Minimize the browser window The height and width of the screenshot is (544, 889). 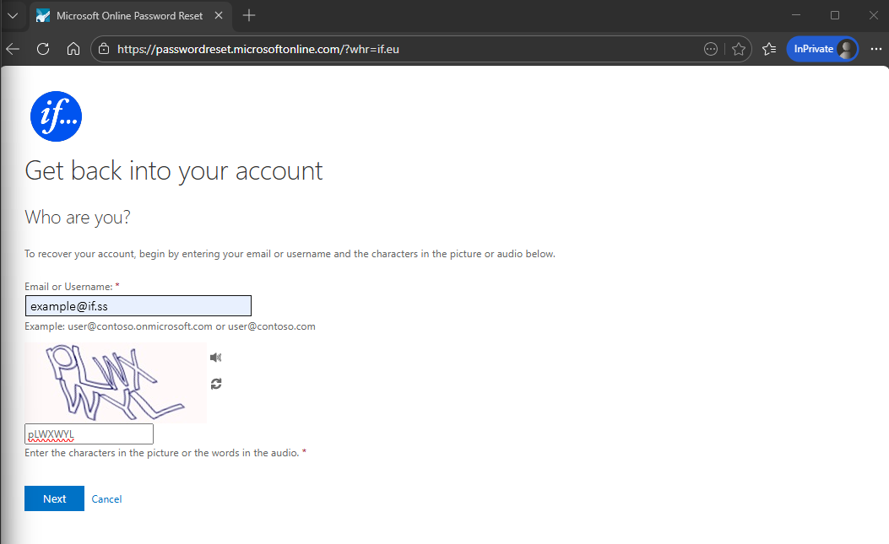pos(796,15)
